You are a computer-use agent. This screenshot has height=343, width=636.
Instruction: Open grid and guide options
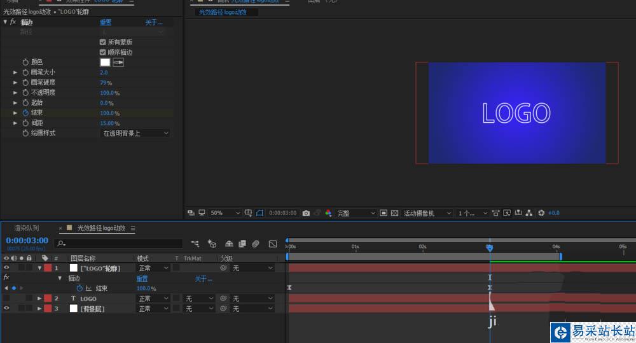pos(248,213)
